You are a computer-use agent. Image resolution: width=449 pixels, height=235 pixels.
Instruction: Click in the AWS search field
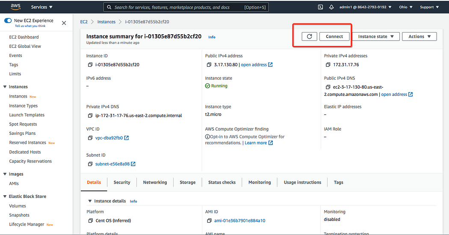click(186, 7)
